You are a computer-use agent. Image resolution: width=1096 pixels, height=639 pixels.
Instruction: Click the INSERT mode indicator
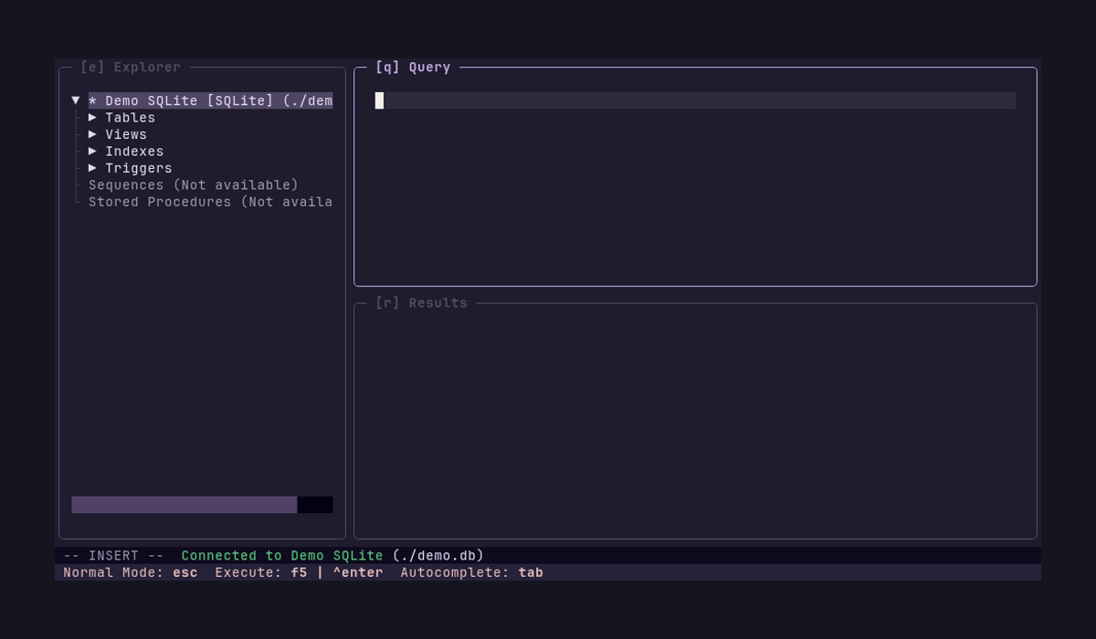click(x=113, y=555)
